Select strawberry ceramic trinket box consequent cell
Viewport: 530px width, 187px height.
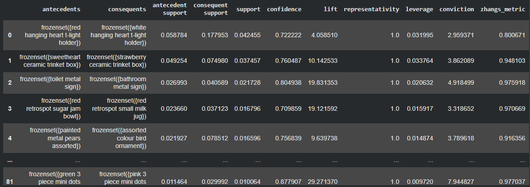(117, 61)
